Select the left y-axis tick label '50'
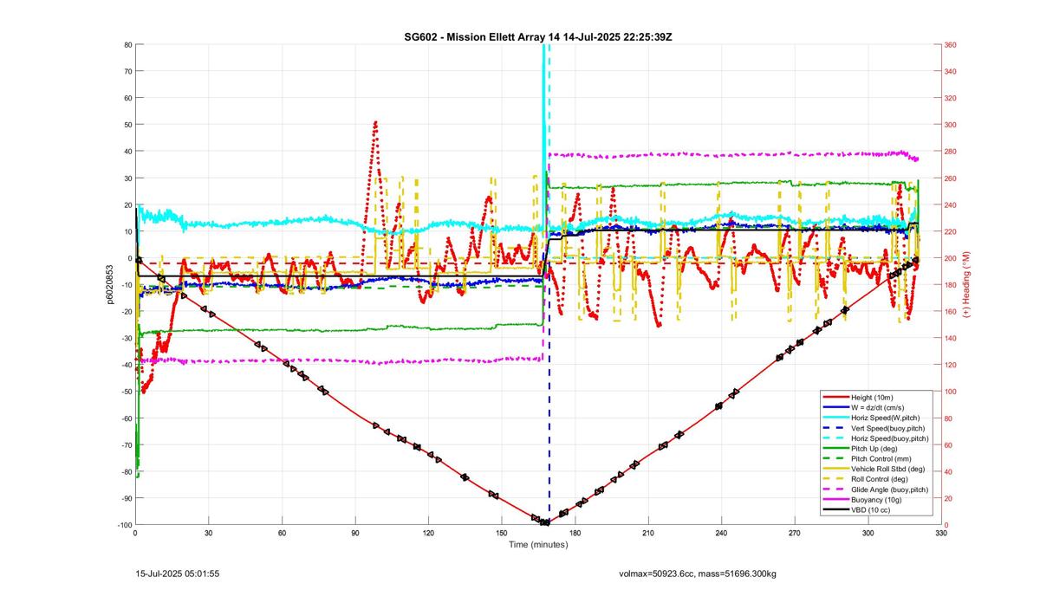Image resolution: width=1040 pixels, height=590 pixels. tap(127, 125)
